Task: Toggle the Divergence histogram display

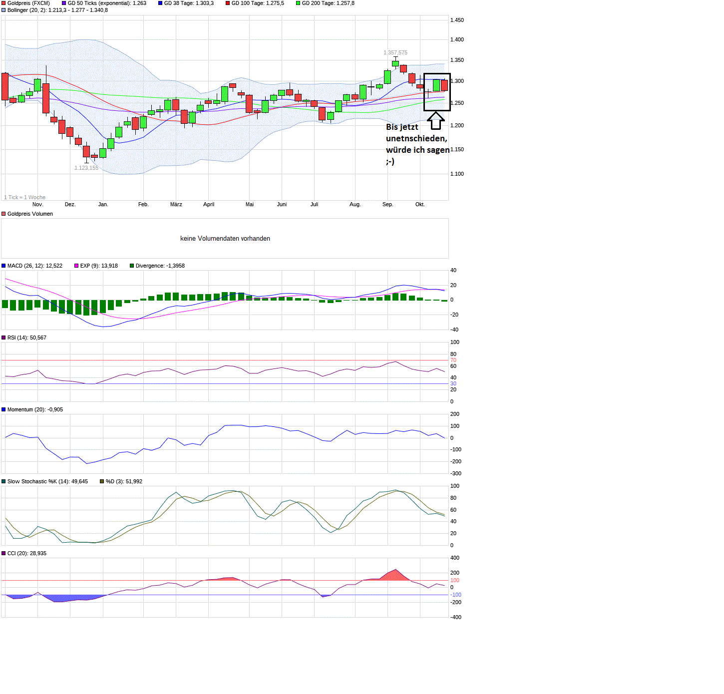Action: (x=131, y=266)
